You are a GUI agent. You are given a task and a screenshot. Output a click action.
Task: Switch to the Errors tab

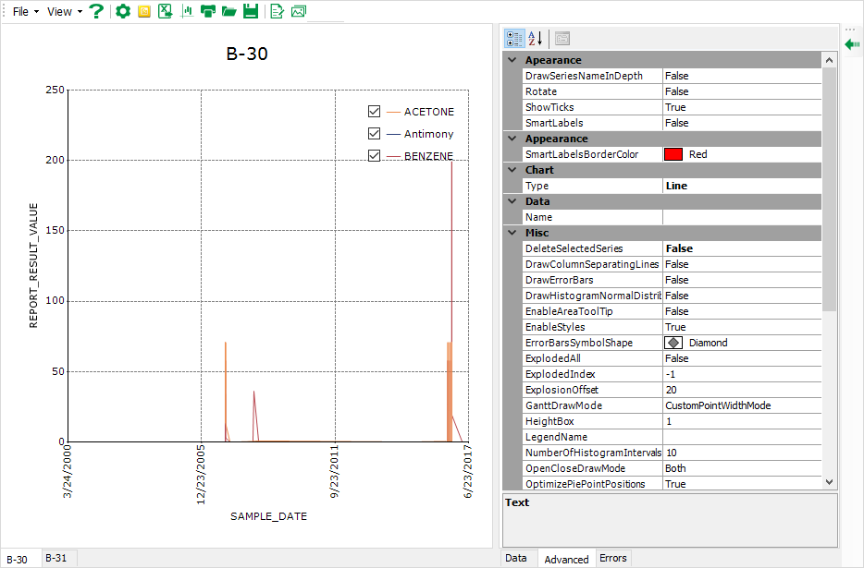click(612, 558)
